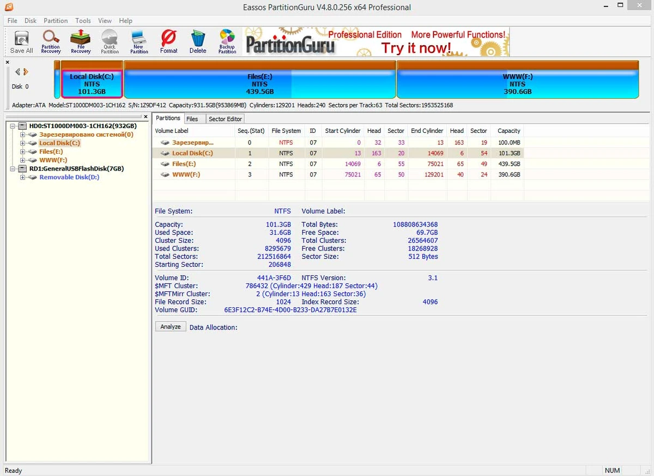
Task: Close the left tree panel
Action: coord(146,117)
